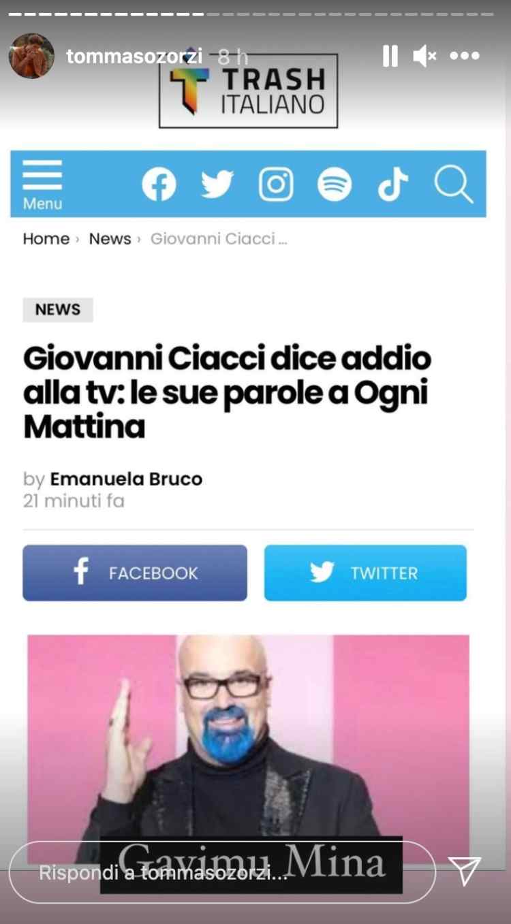The width and height of the screenshot is (511, 924).
Task: Open tommasozorzi profile picture
Action: tap(31, 56)
